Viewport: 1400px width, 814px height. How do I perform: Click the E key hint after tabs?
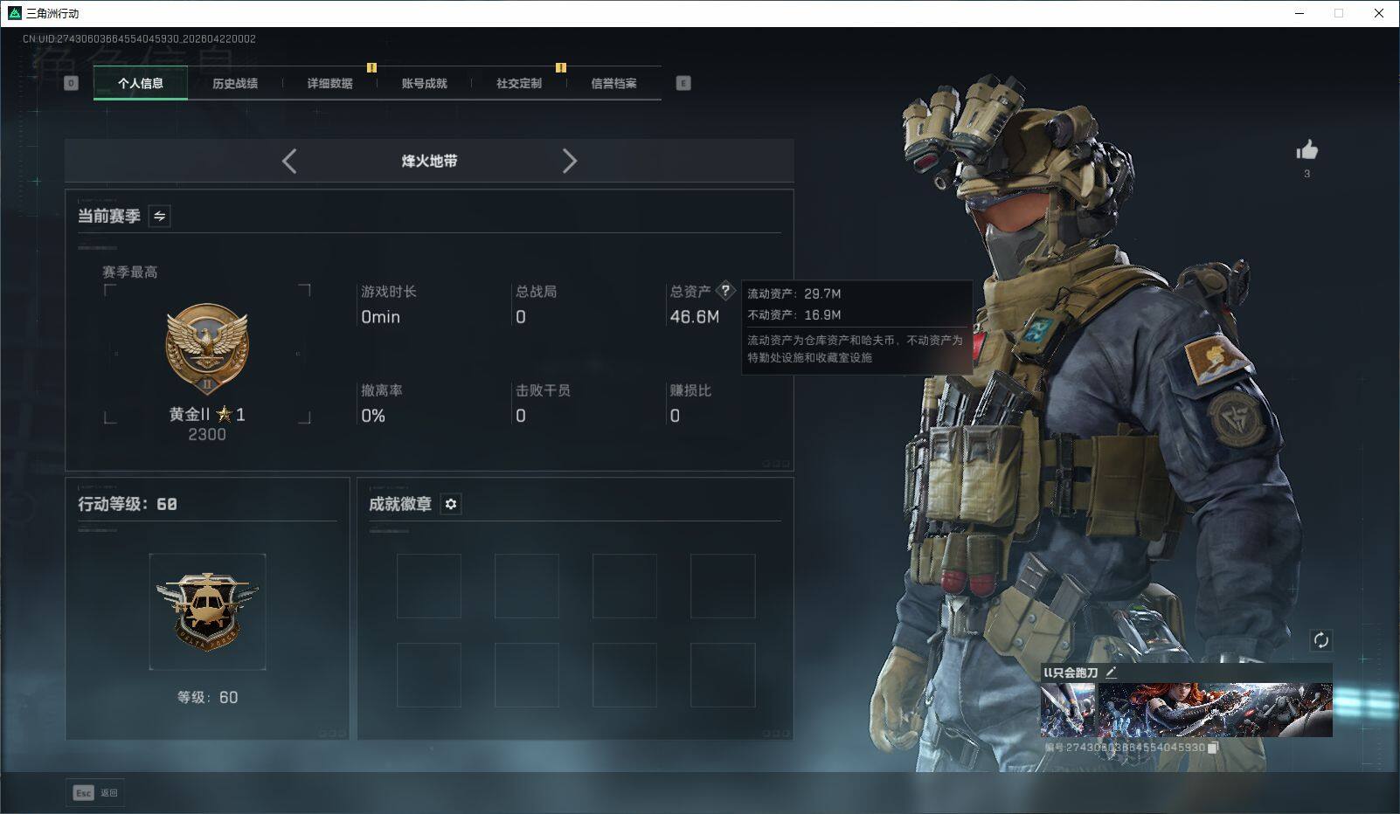pos(683,83)
